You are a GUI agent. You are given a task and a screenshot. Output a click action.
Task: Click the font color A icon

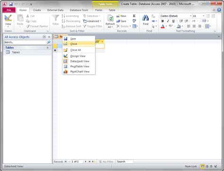[163, 26]
